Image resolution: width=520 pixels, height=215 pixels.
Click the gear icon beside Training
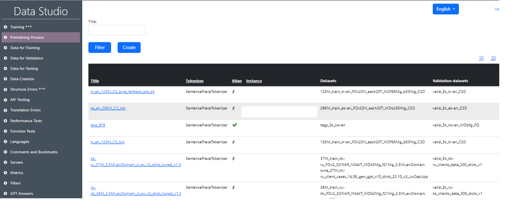5,27
